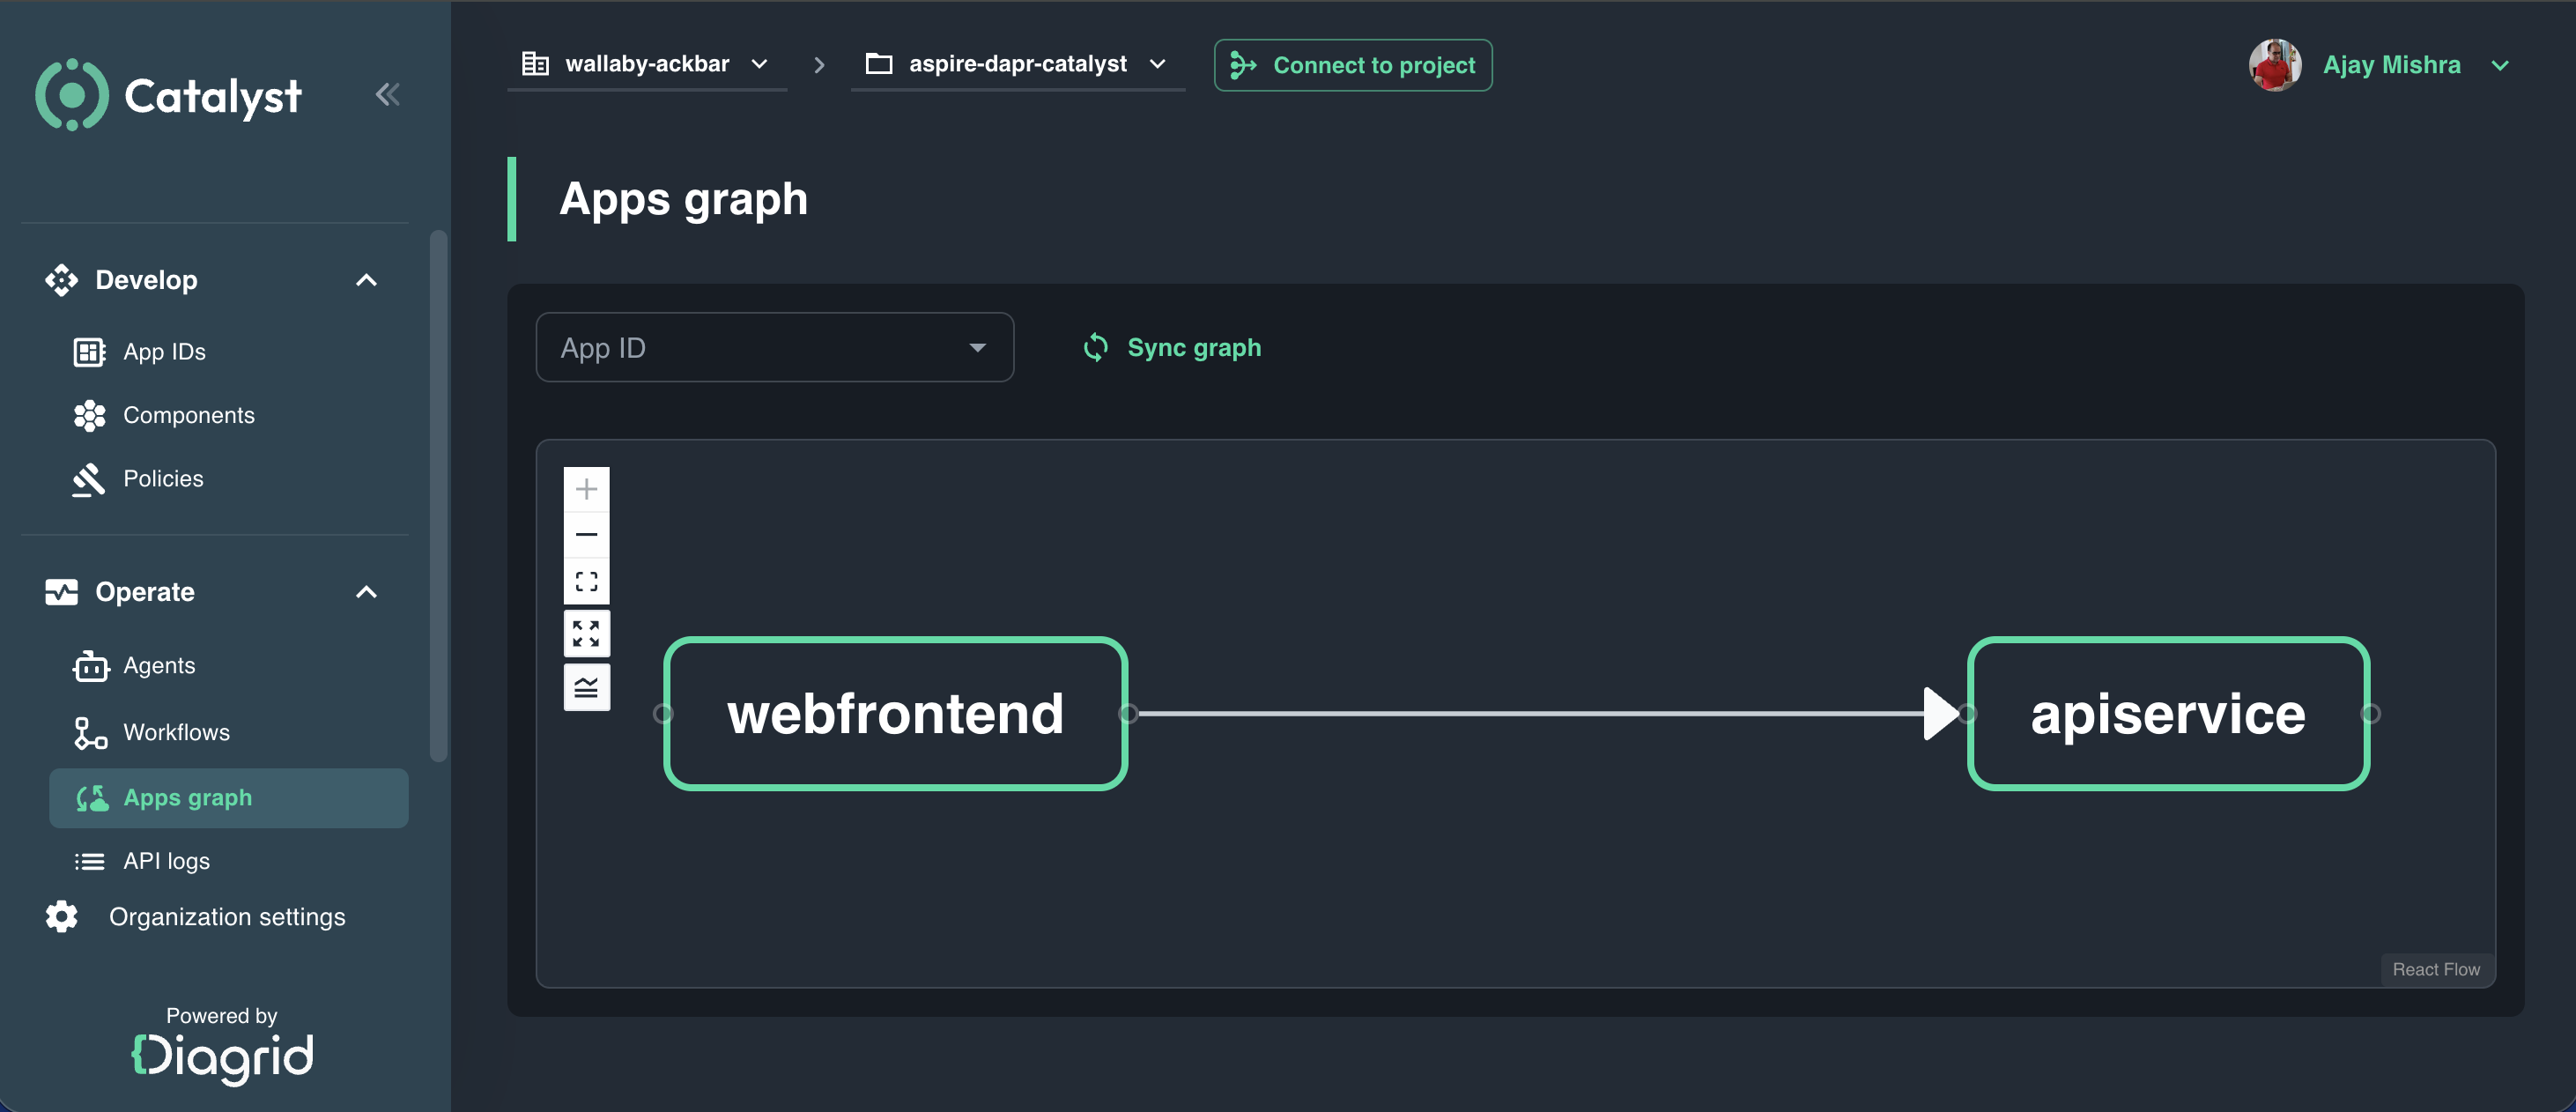The height and width of the screenshot is (1112, 2576).
Task: Open the Workflows page
Action: pos(176,732)
